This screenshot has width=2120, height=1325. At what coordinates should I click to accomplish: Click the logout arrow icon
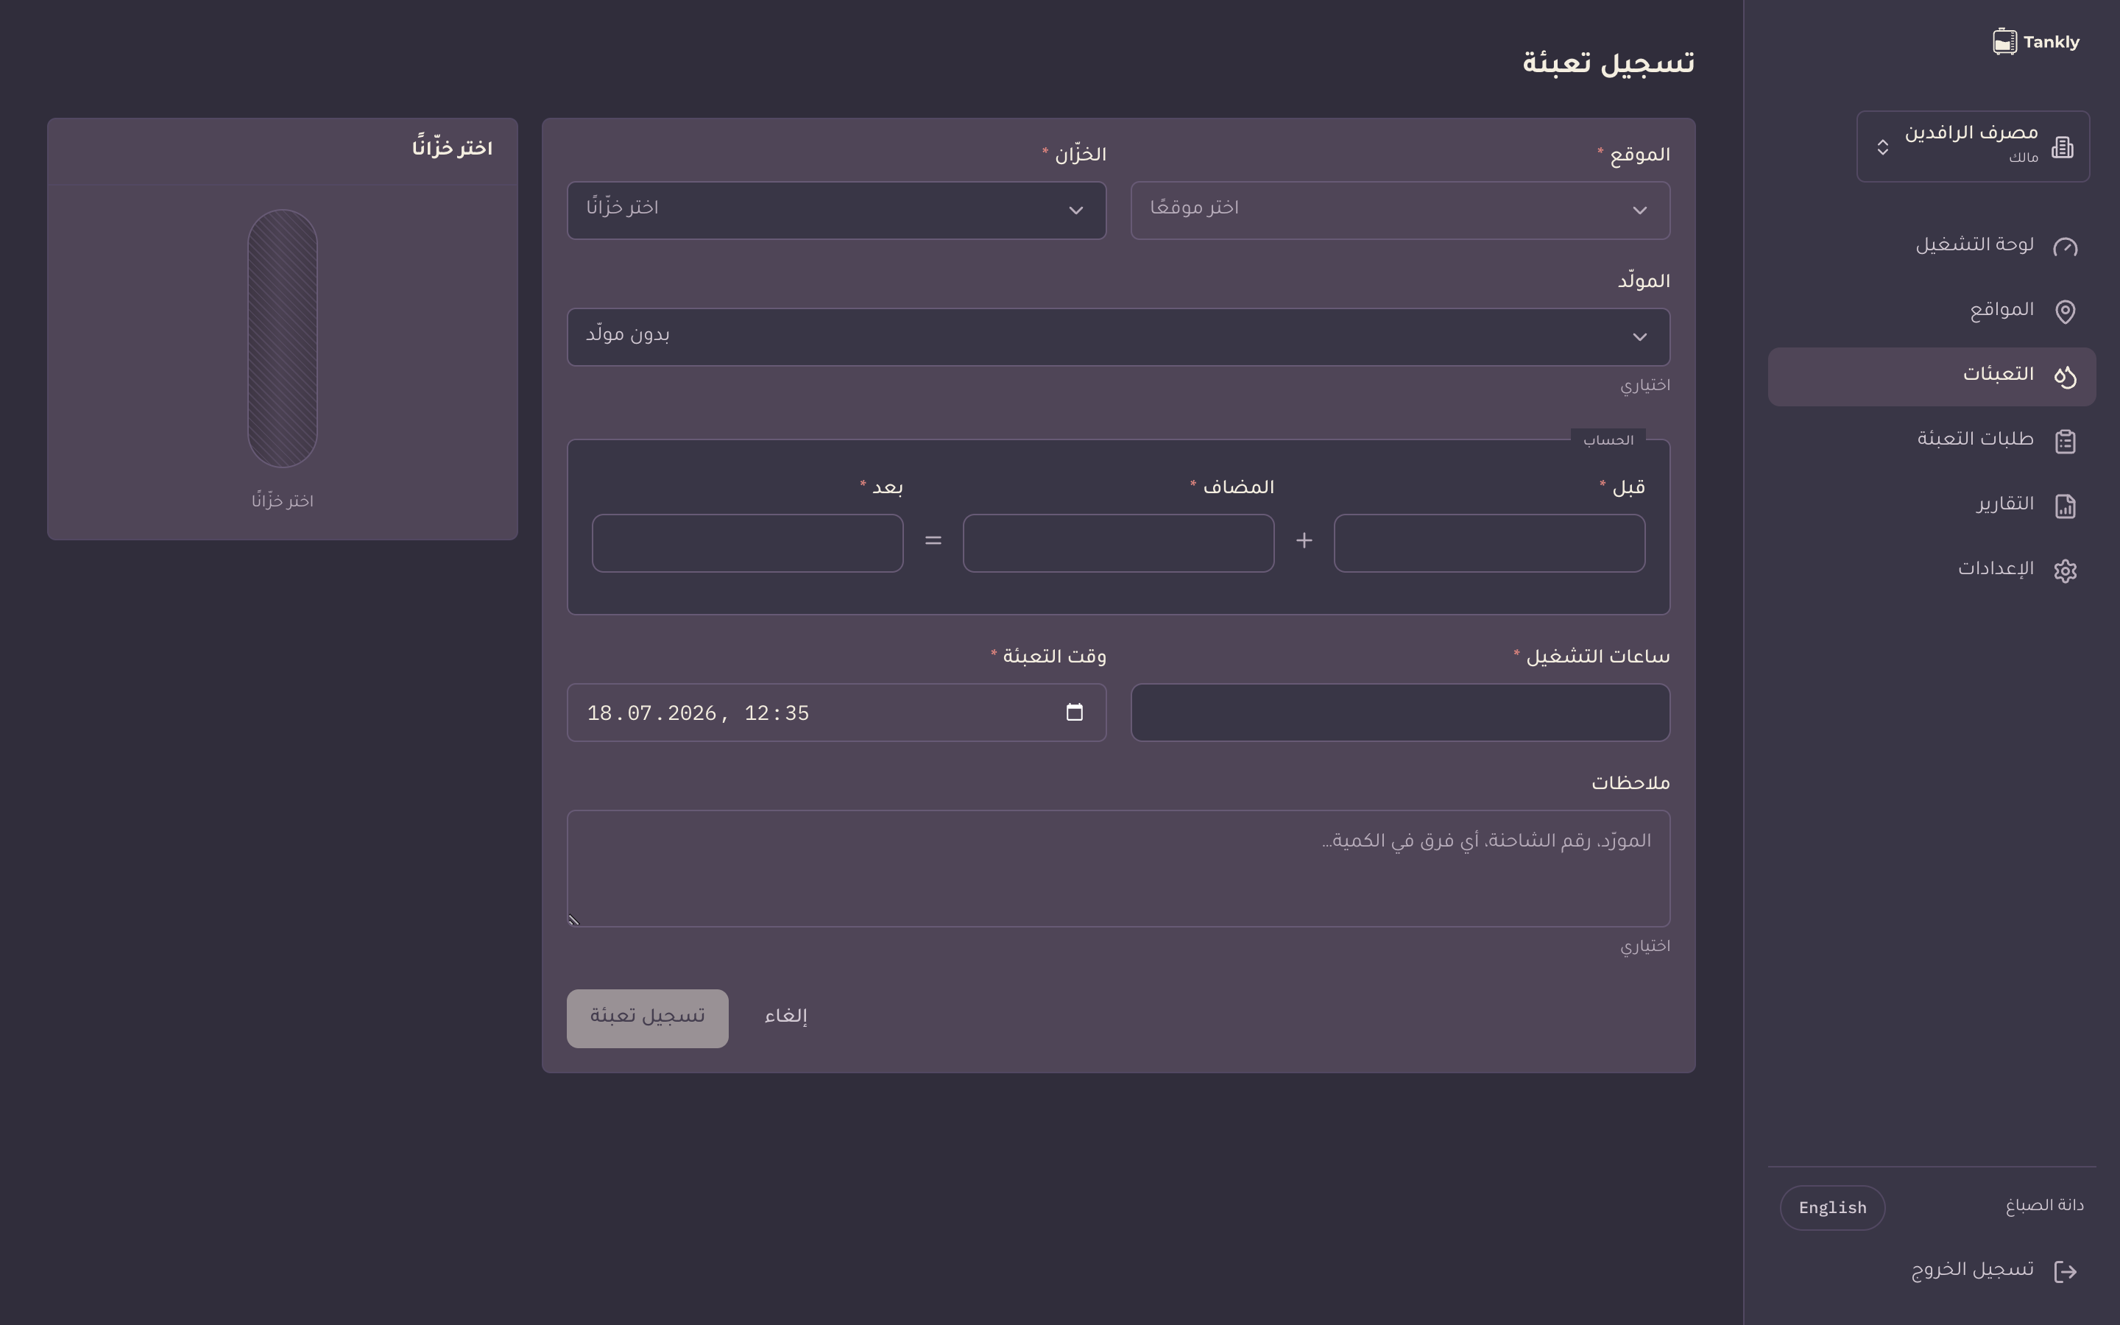point(2065,1271)
